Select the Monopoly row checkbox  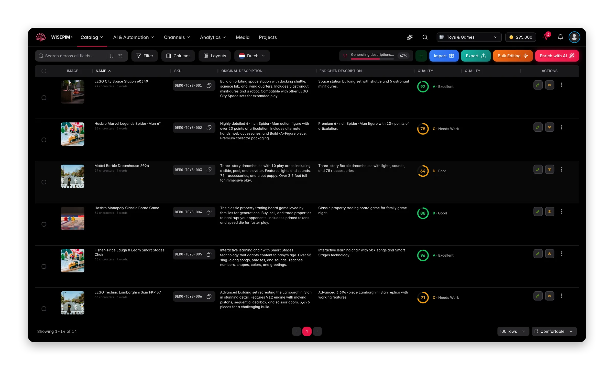(44, 224)
